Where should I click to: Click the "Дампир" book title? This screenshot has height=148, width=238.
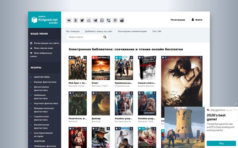pyautogui.click(x=96, y=118)
